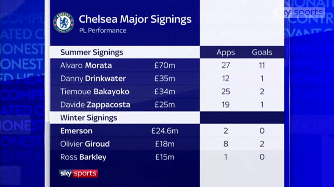Click Giroud's 8 appearances value
Screen dimensions: 334x187
tap(225, 144)
